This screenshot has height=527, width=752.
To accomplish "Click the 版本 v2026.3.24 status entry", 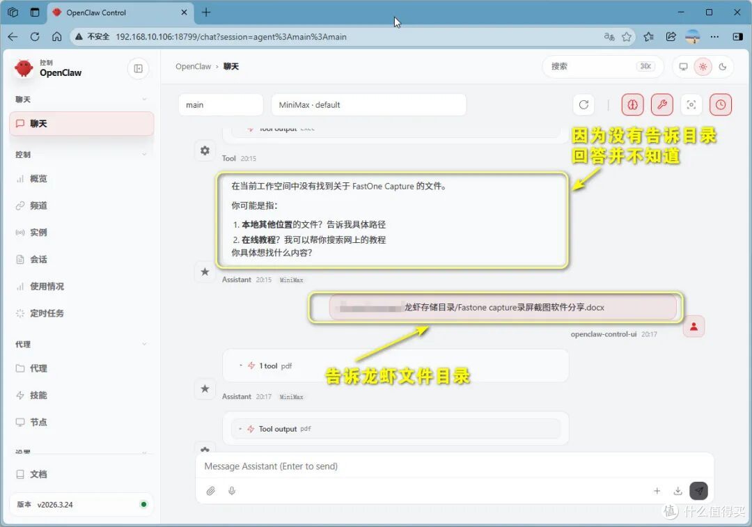I will (81, 505).
